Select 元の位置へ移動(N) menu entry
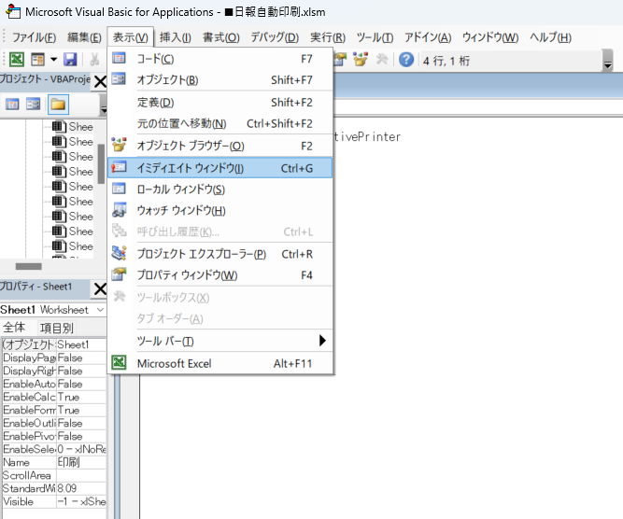Screen dimensions: 623x519 tap(220, 123)
